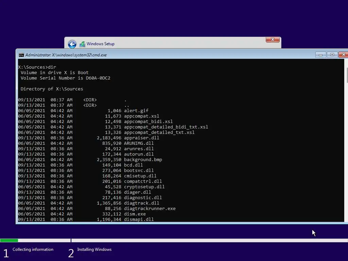The width and height of the screenshot is (348, 261).
Task: Click the compatctrl.dll file name
Action: tap(143, 181)
